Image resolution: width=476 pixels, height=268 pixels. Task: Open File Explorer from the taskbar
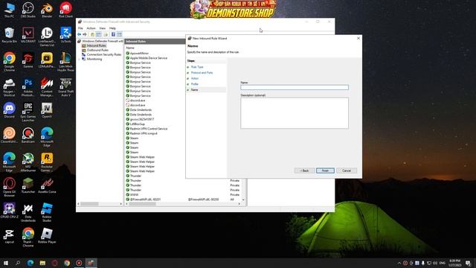tap(42, 263)
